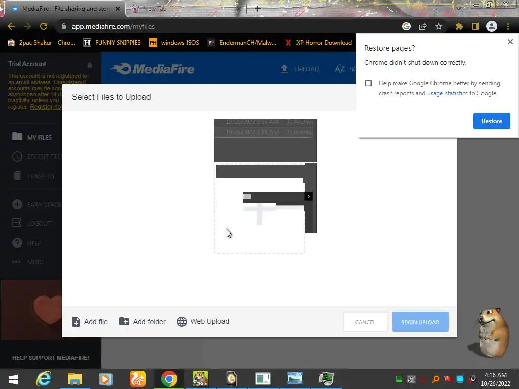Close the Restore pages popup

[x=510, y=42]
